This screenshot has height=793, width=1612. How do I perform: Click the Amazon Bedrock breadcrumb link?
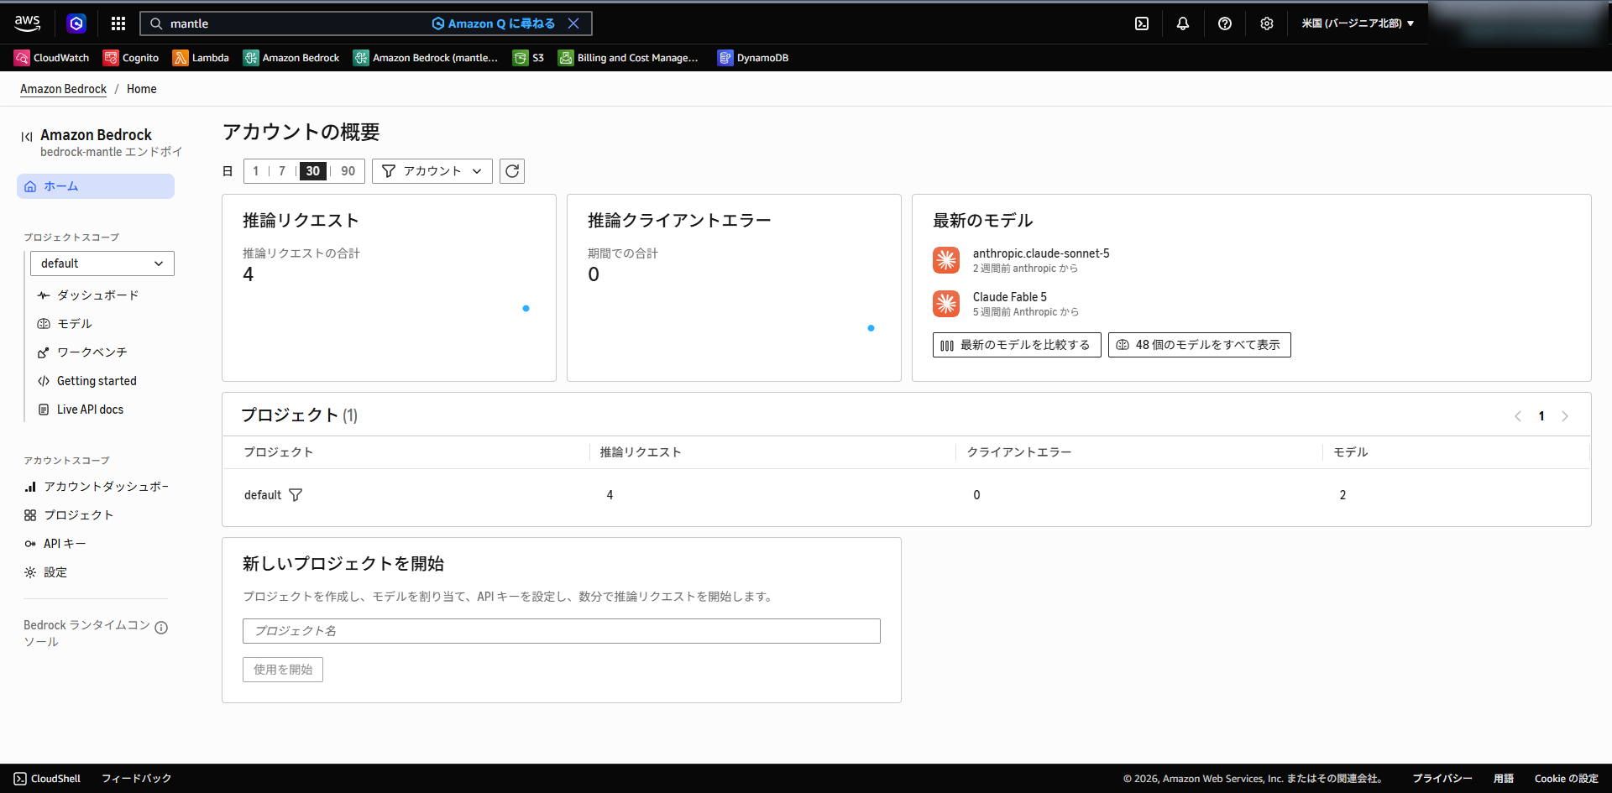pos(63,89)
